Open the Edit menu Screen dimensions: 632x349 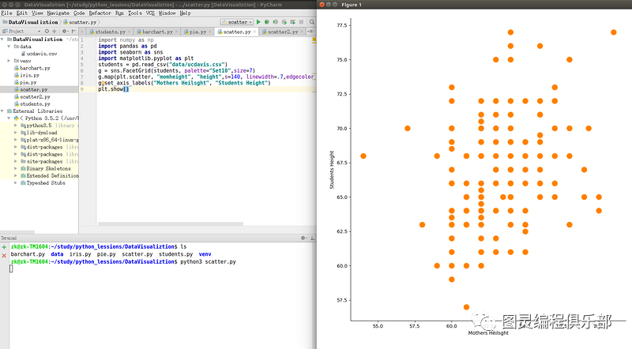(x=22, y=13)
